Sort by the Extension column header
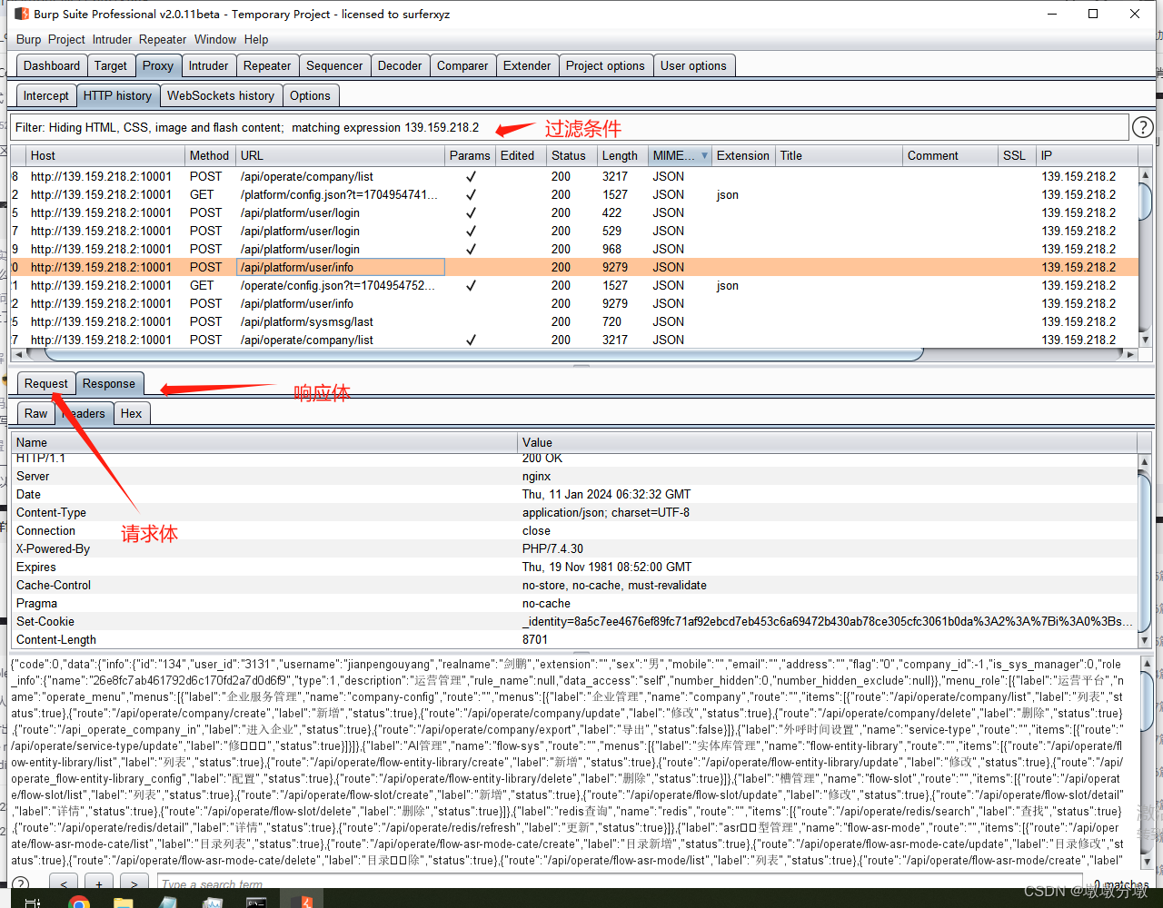 pyautogui.click(x=743, y=155)
